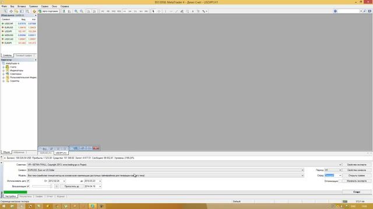
Task: Switch to Журнал tab in tester
Action: click(x=61, y=196)
